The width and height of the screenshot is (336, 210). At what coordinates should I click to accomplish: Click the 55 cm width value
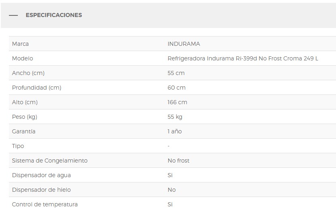point(176,73)
